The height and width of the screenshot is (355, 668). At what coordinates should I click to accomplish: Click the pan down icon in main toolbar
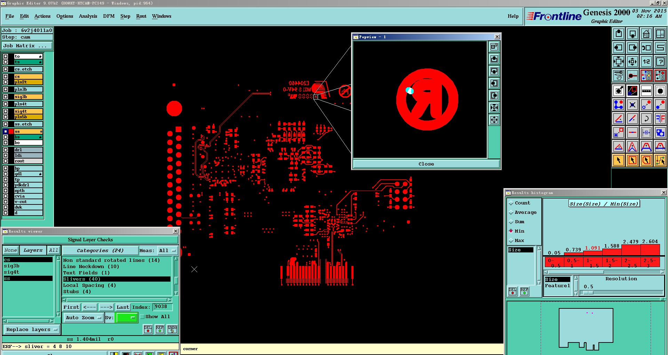[633, 34]
